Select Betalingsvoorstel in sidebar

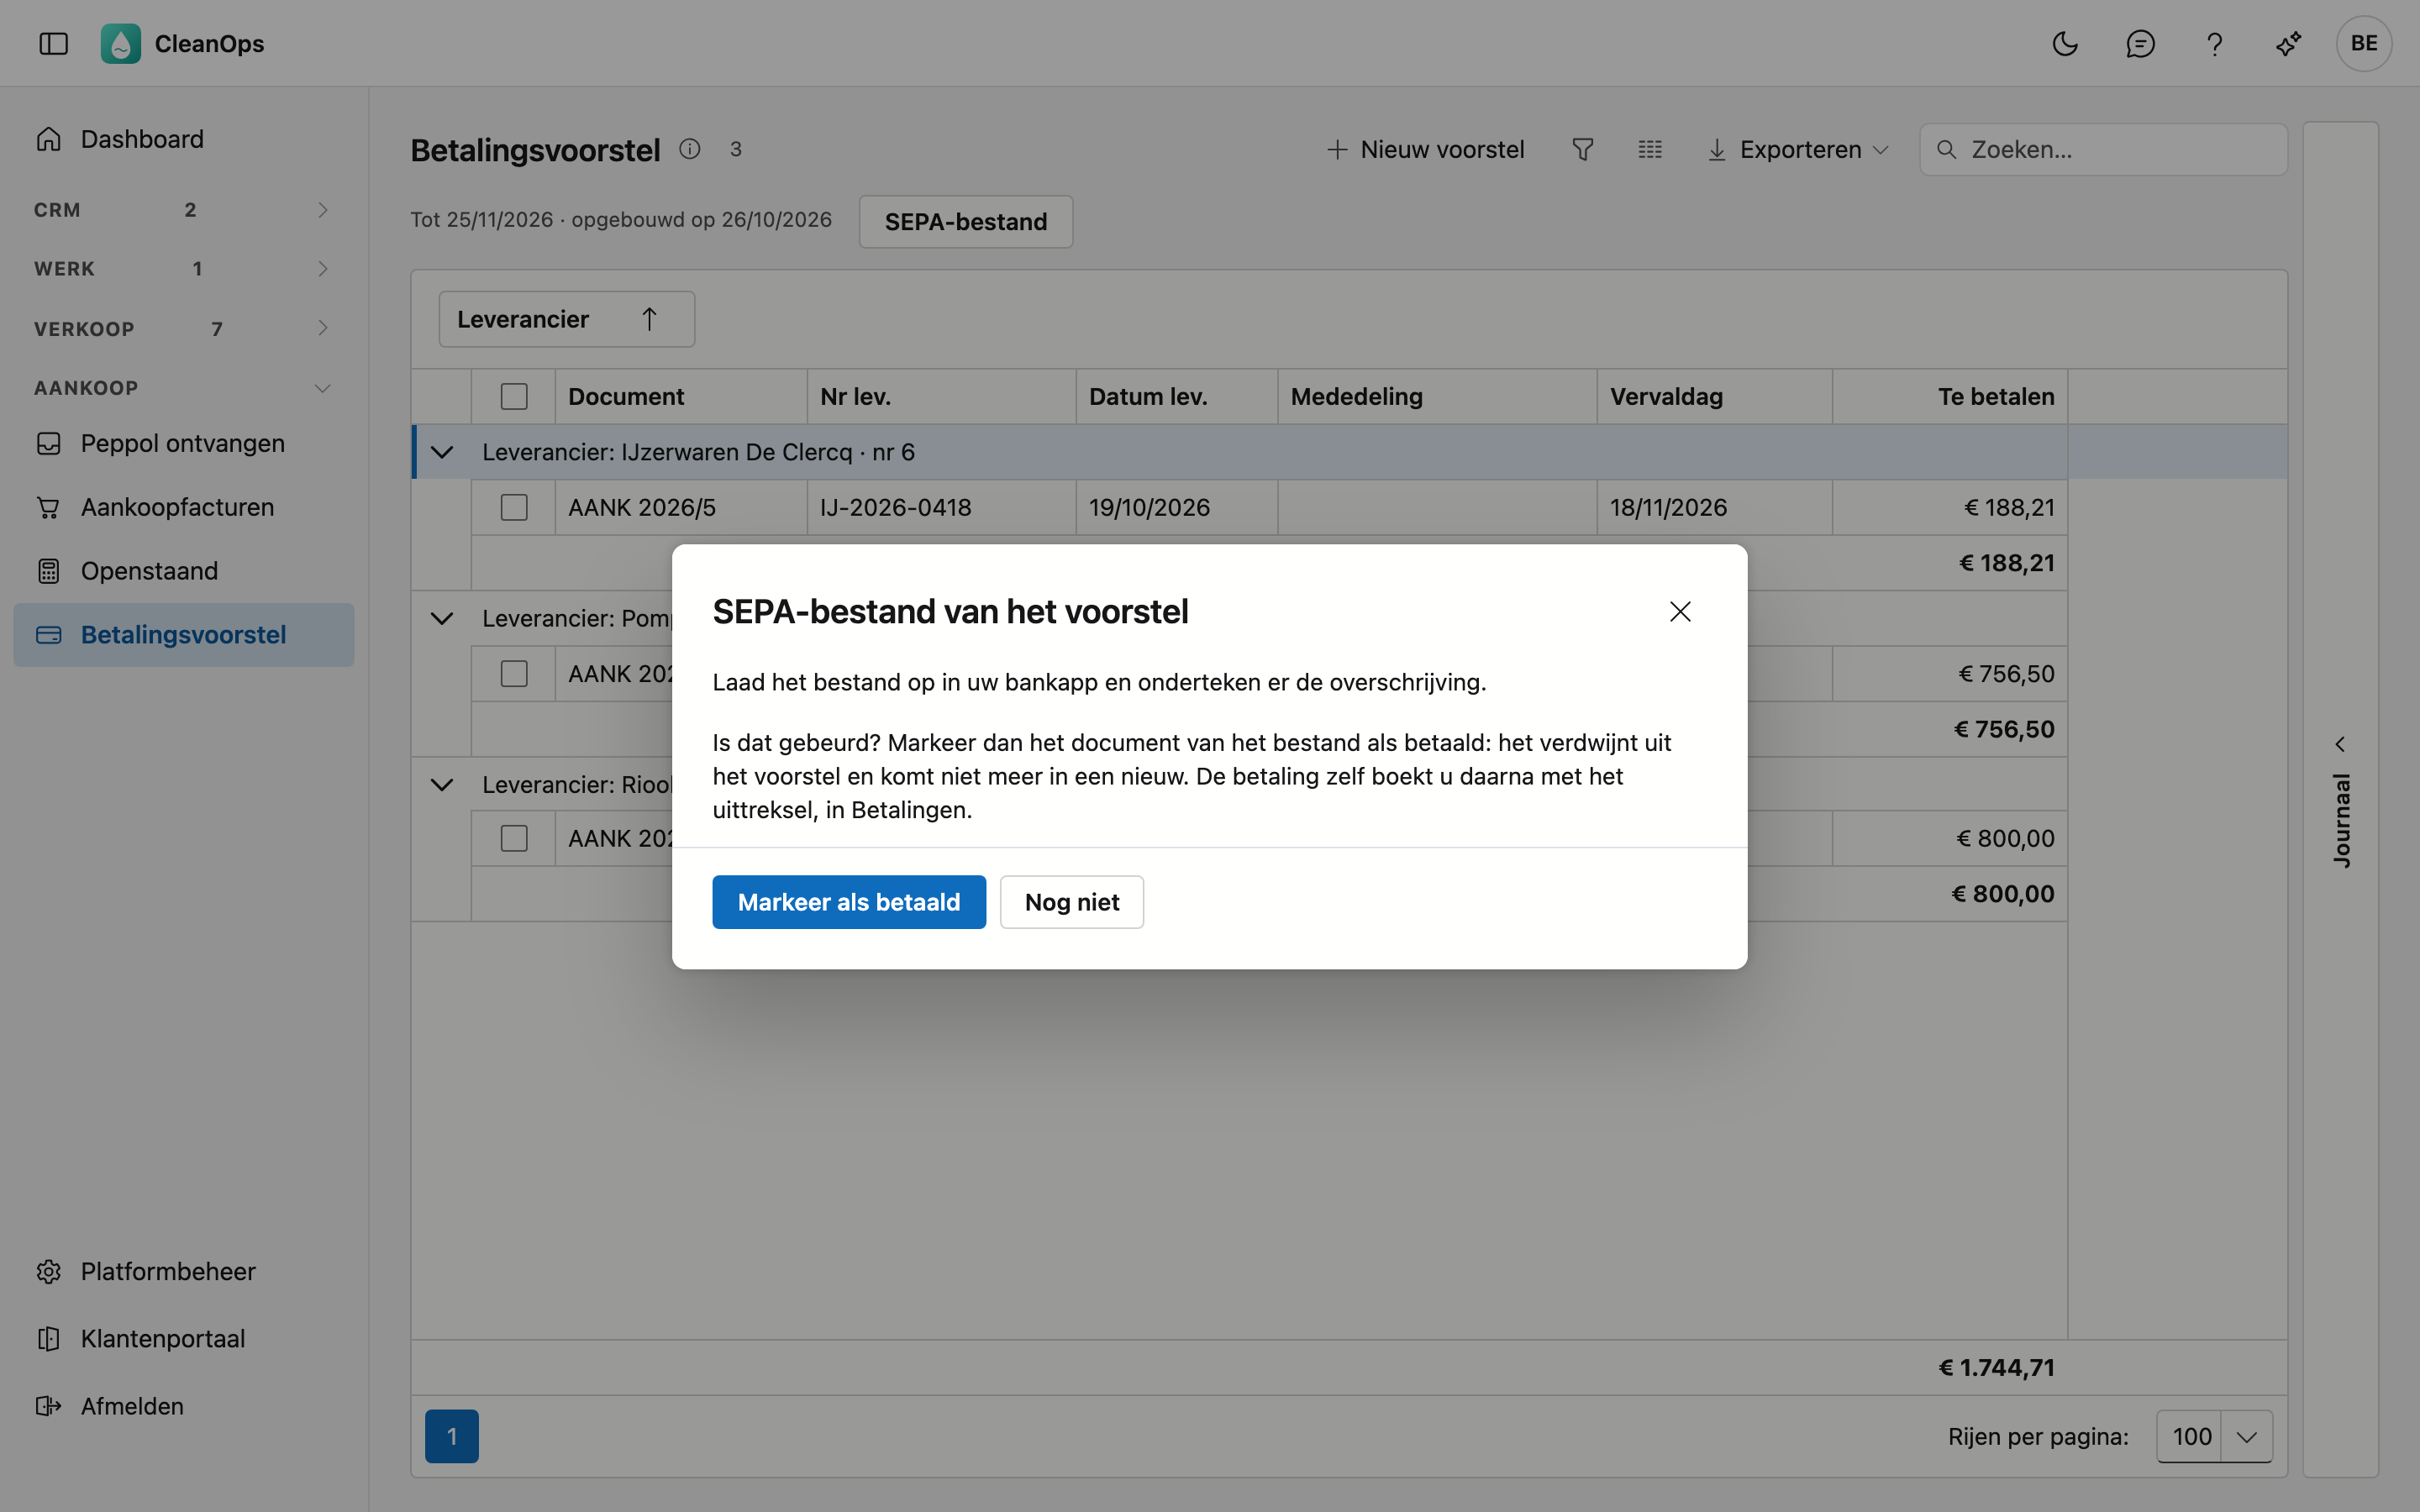coord(183,635)
